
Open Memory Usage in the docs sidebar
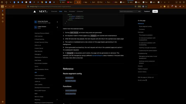(x=39, y=97)
